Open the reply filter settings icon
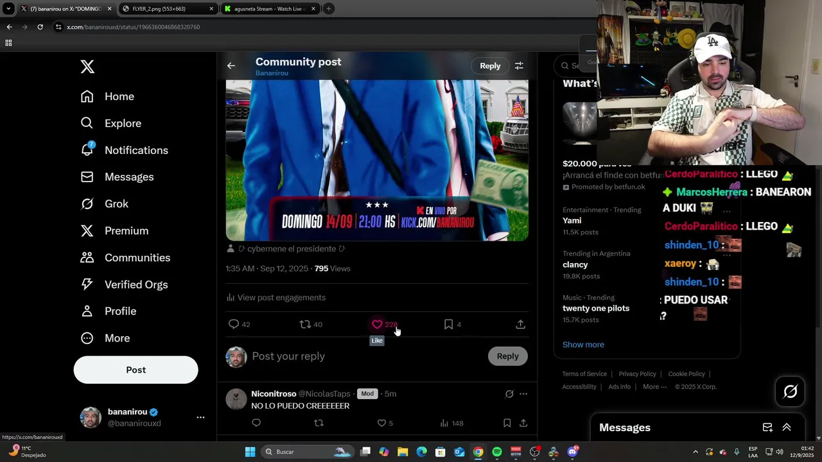Viewport: 822px width, 462px height. [519, 65]
